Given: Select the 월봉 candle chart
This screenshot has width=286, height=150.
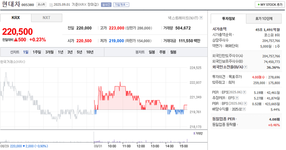Looking at the screenshot, I should click(x=173, y=52).
